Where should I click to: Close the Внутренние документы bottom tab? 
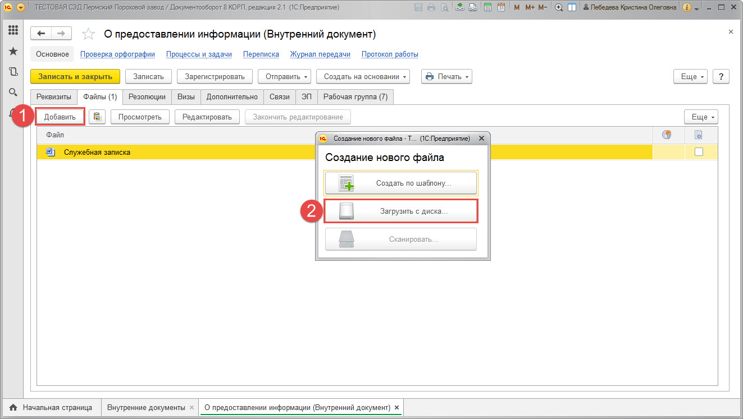coord(192,407)
